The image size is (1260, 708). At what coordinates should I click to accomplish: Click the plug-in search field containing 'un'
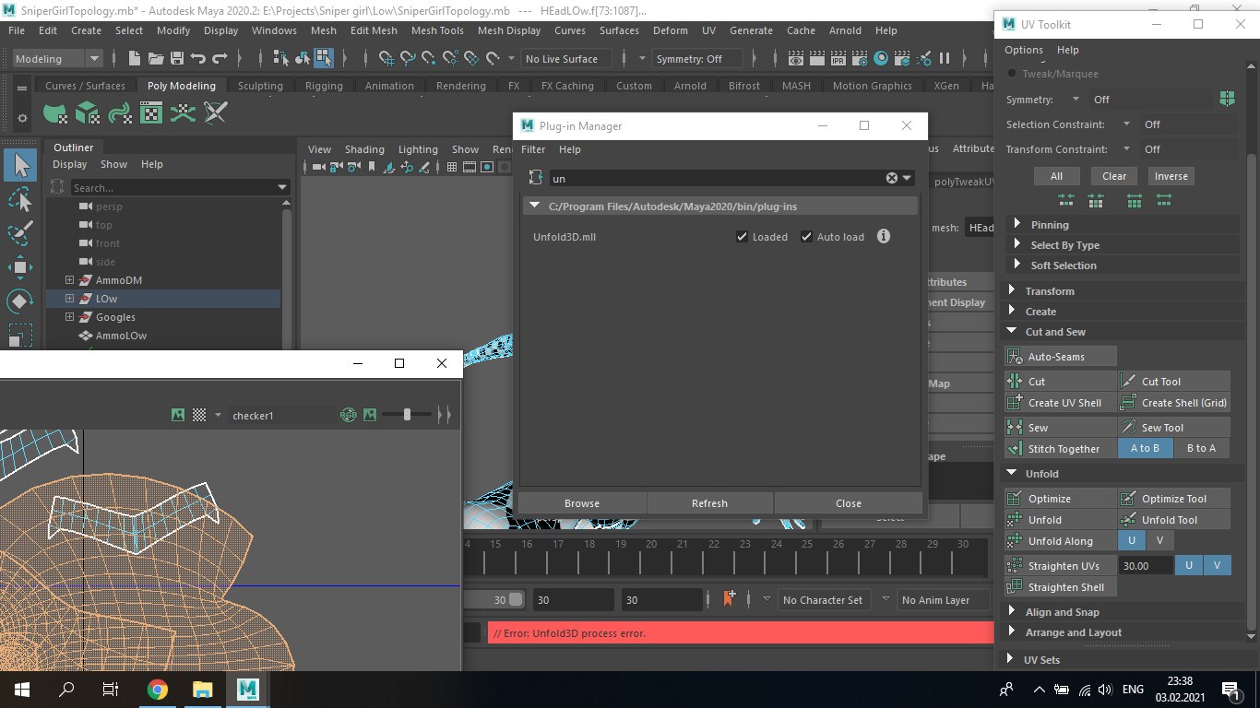click(x=717, y=178)
